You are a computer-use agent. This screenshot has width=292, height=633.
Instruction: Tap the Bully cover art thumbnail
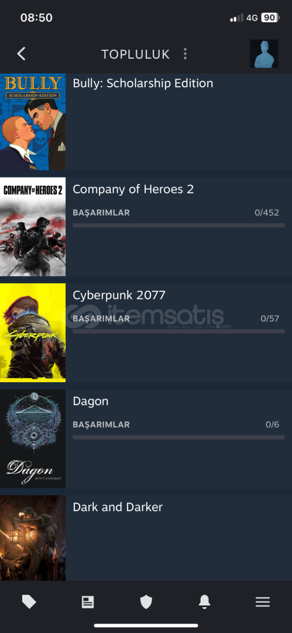click(x=33, y=122)
